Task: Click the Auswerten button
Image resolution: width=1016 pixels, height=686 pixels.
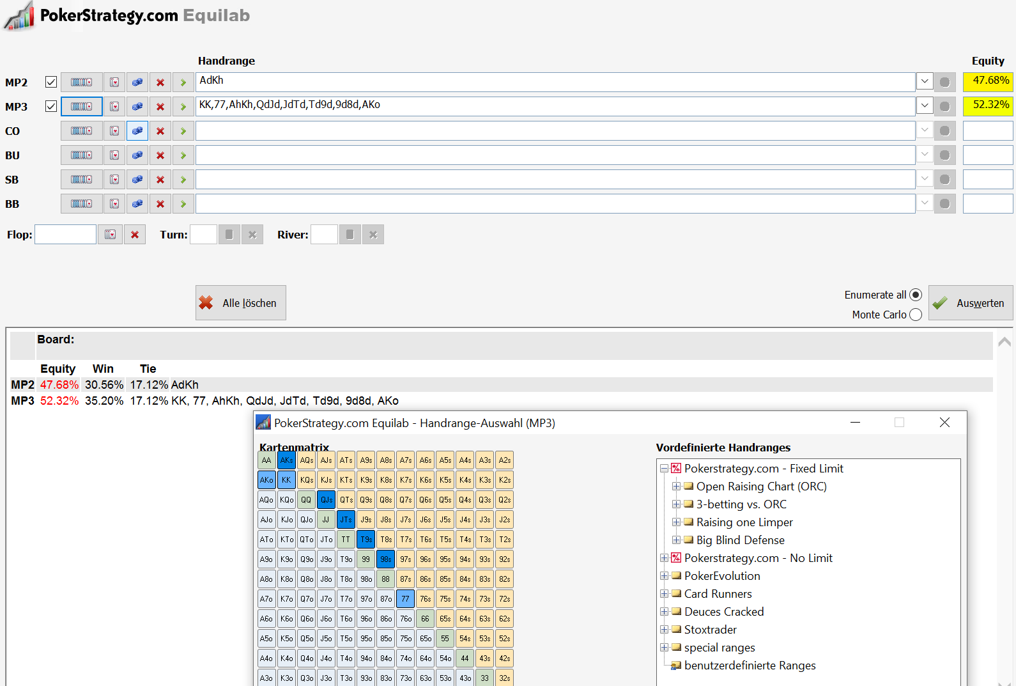Action: tap(971, 302)
